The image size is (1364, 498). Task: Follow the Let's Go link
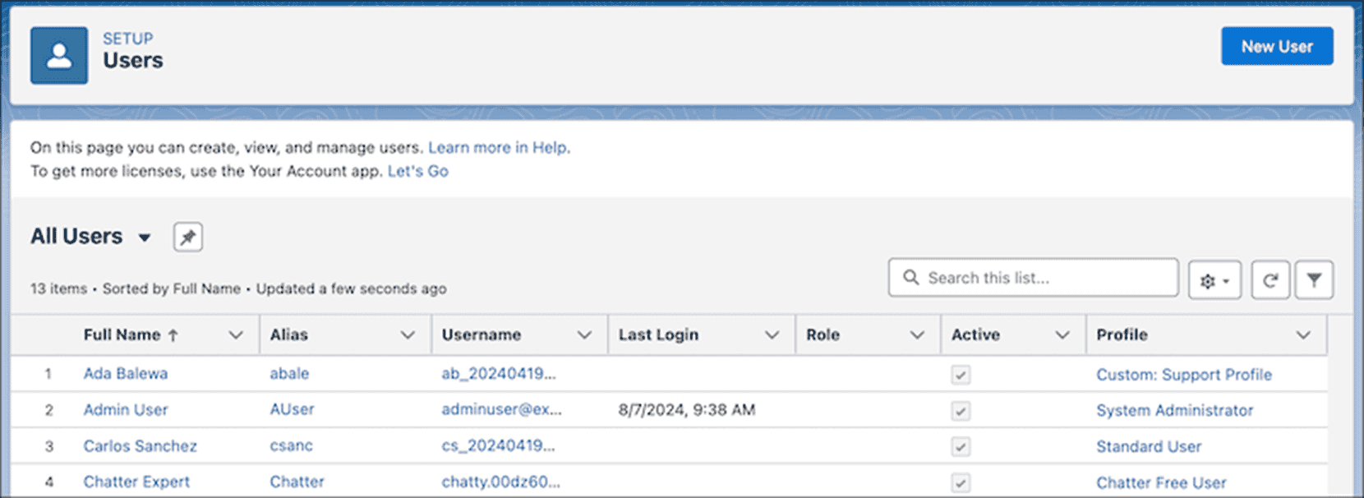(x=417, y=171)
